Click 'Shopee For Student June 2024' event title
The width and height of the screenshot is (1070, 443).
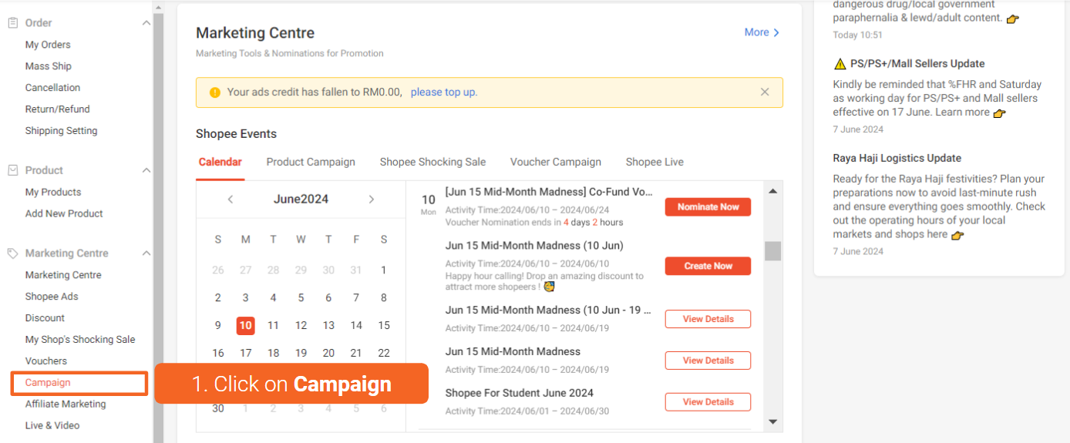520,393
